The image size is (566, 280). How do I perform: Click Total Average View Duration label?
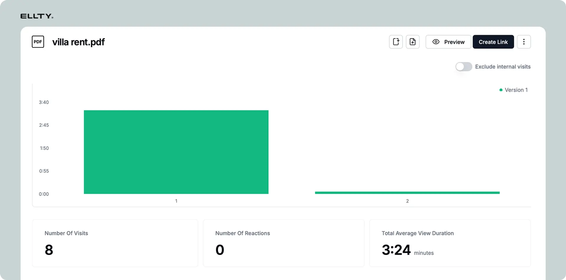(x=418, y=233)
